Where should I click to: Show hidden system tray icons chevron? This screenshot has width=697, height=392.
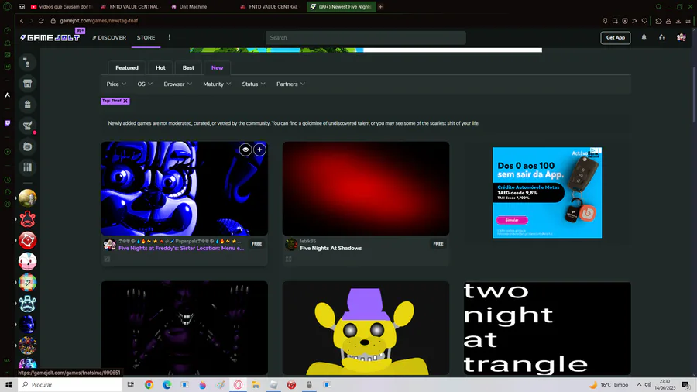pyautogui.click(x=639, y=384)
